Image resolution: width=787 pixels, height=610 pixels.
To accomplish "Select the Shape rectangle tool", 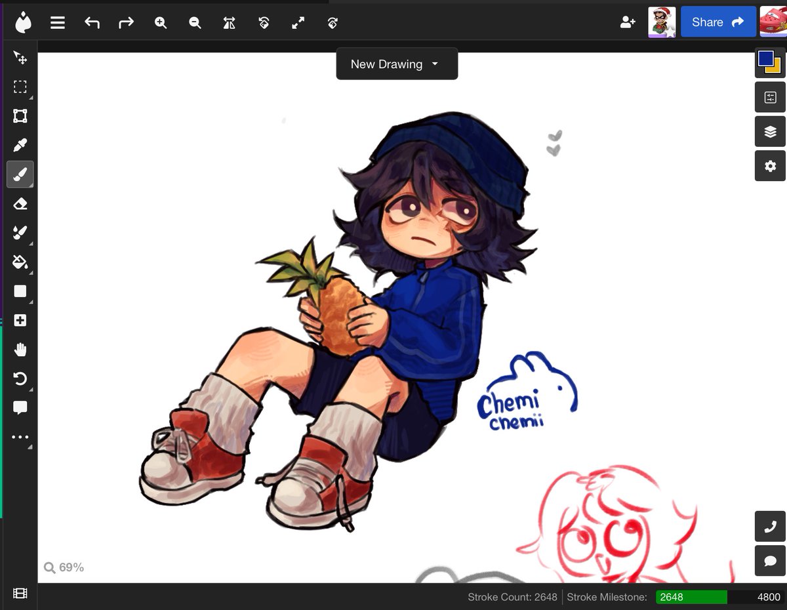I will 20,291.
